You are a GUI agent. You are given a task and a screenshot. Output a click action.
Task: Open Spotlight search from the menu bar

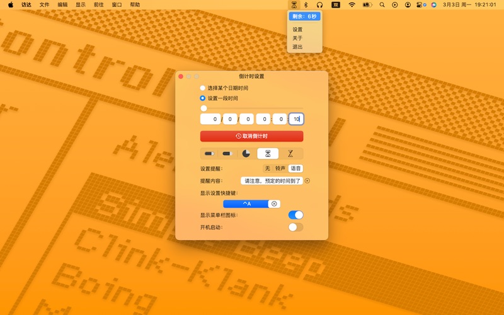[x=382, y=4]
